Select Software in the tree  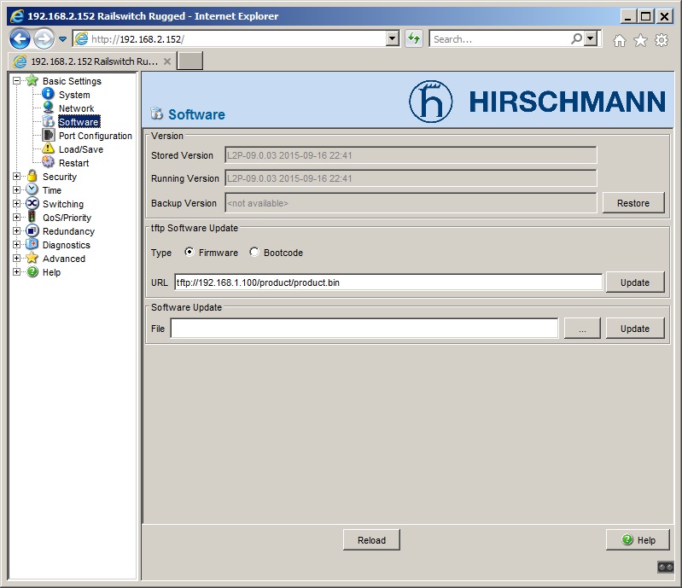click(x=79, y=122)
